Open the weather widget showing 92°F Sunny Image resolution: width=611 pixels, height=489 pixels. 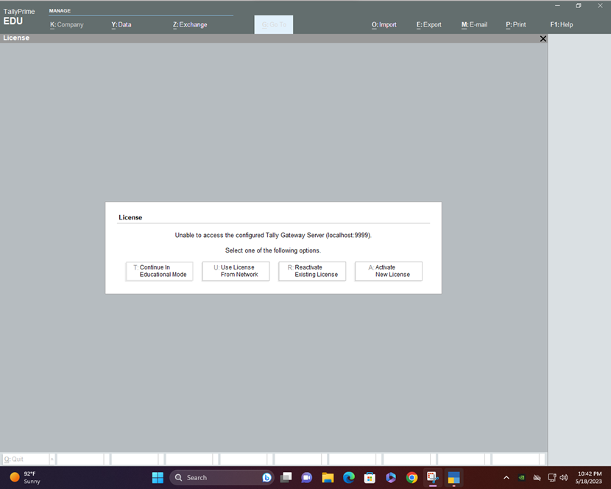[x=25, y=477]
